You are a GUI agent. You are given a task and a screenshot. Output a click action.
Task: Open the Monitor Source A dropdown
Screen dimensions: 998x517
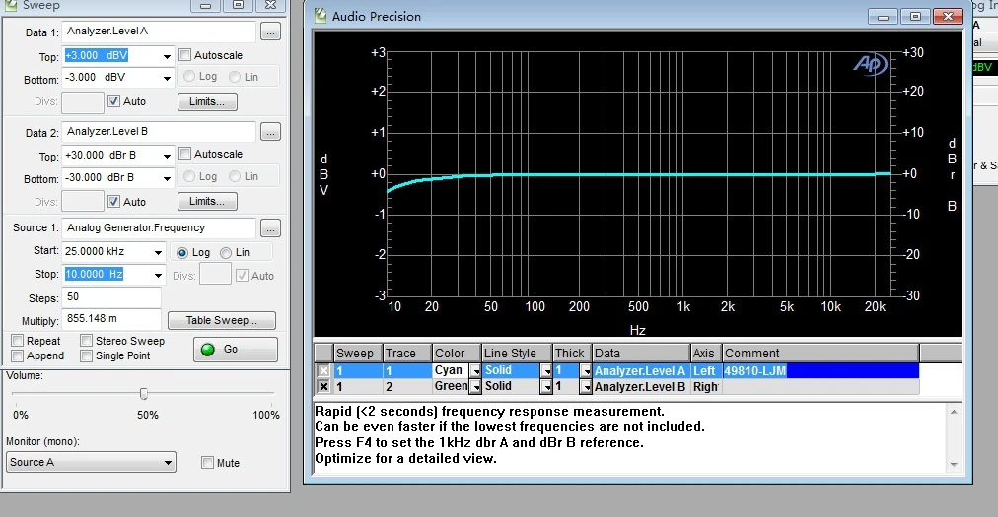[168, 462]
